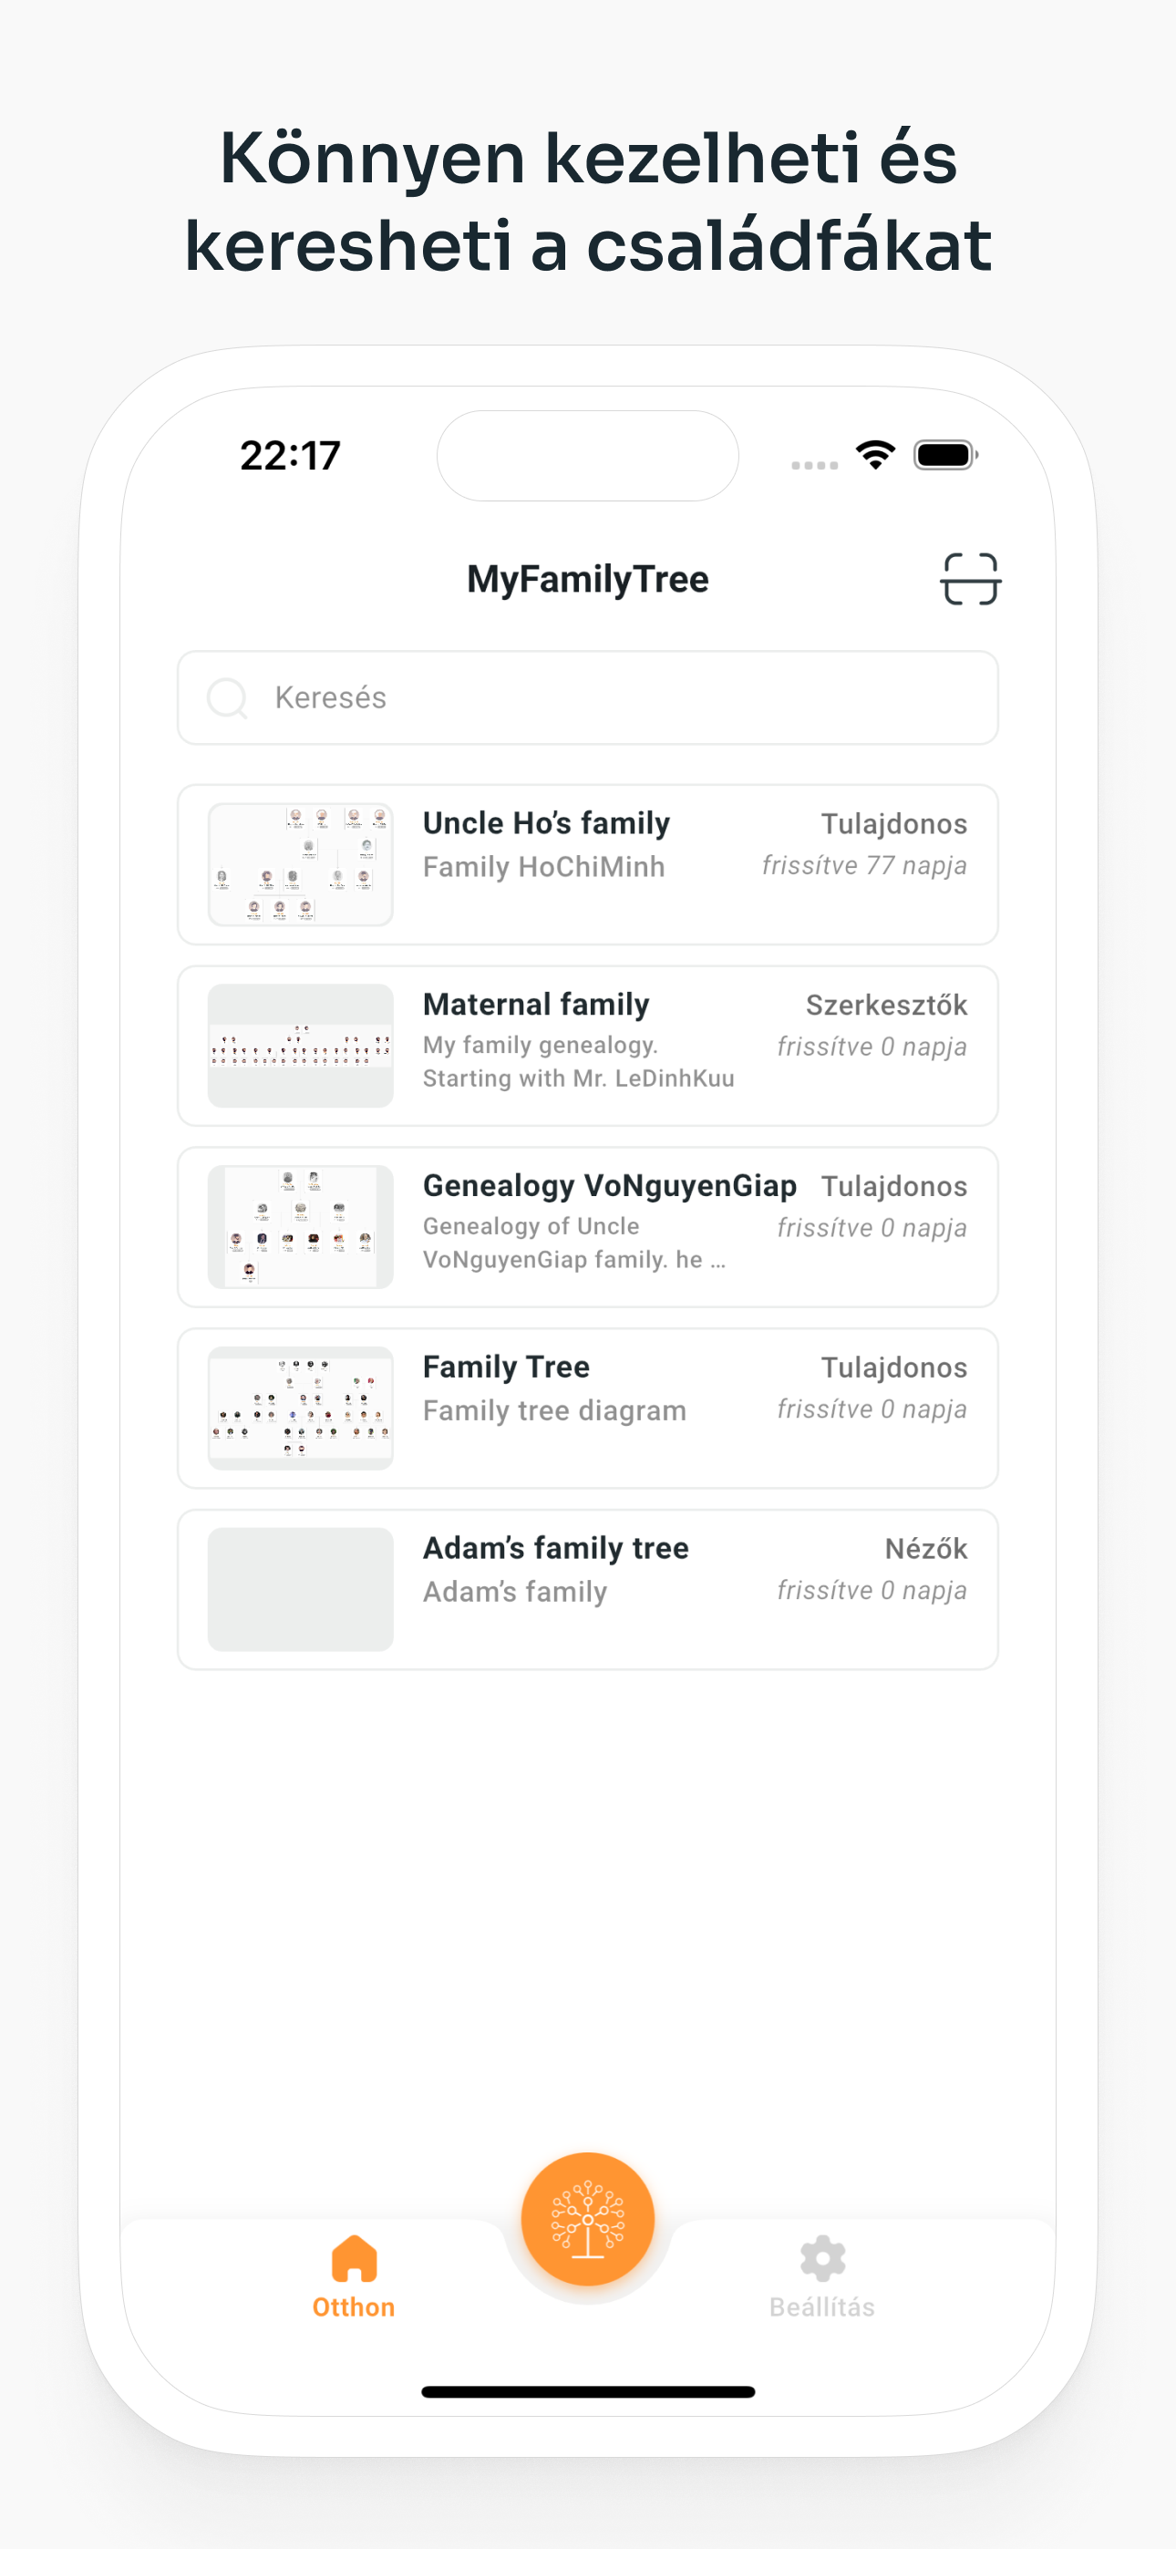
Task: Switch to the Otthon tab label
Action: [354, 2307]
